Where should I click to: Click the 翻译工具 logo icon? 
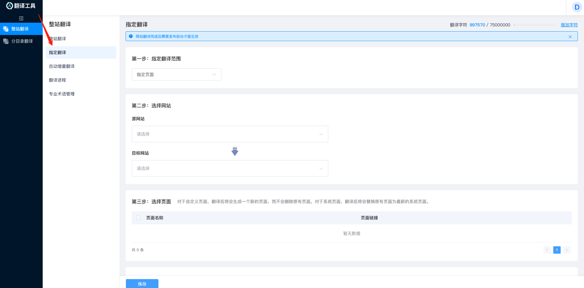[9, 5]
